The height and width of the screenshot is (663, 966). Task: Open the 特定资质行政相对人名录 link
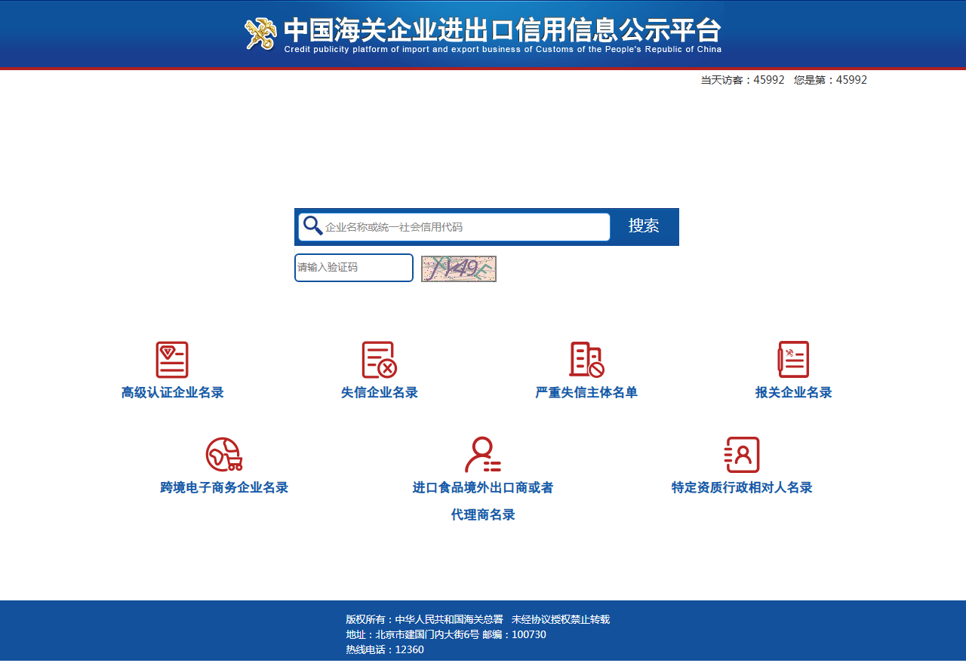click(742, 488)
